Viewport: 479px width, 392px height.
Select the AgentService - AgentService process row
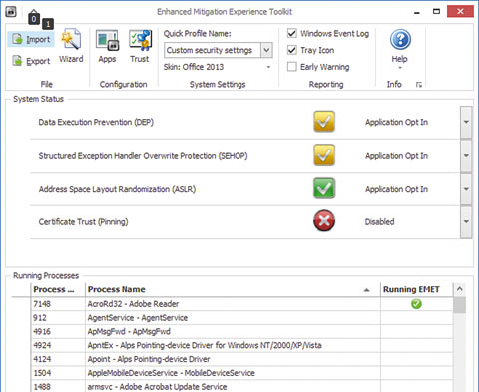click(x=241, y=318)
